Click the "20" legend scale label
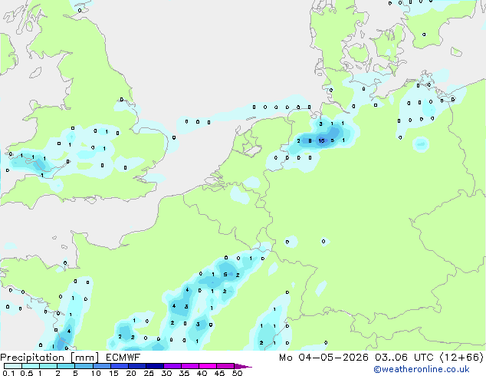The width and height of the screenshot is (486, 376). [x=131, y=373]
